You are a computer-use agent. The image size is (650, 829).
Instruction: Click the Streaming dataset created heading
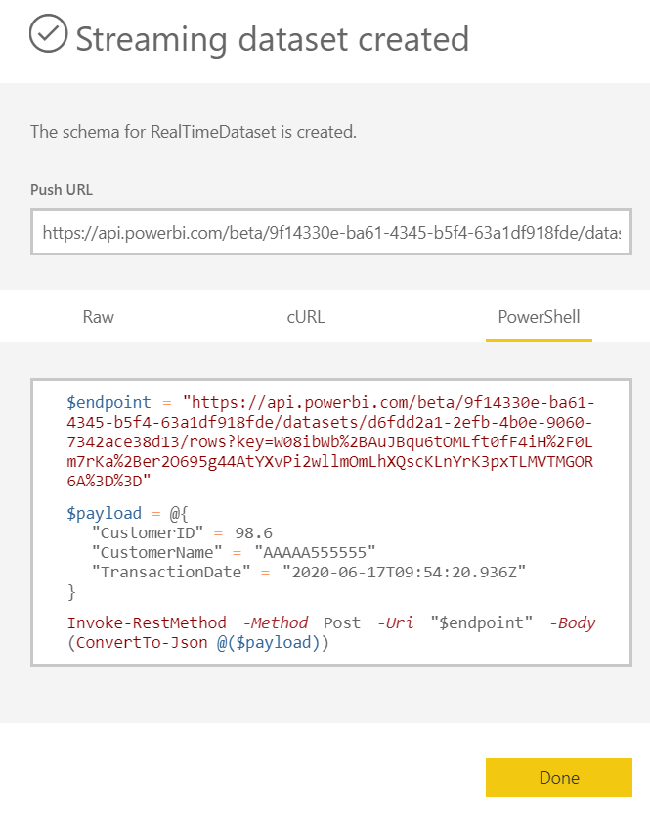pos(273,39)
